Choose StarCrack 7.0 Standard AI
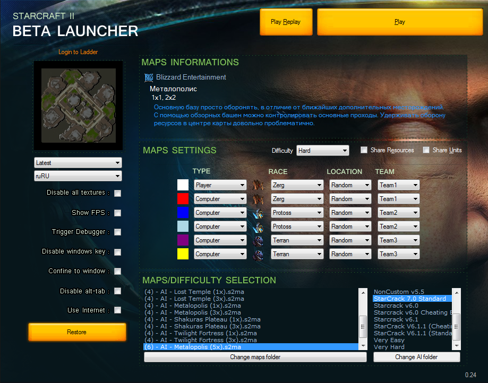 412,299
